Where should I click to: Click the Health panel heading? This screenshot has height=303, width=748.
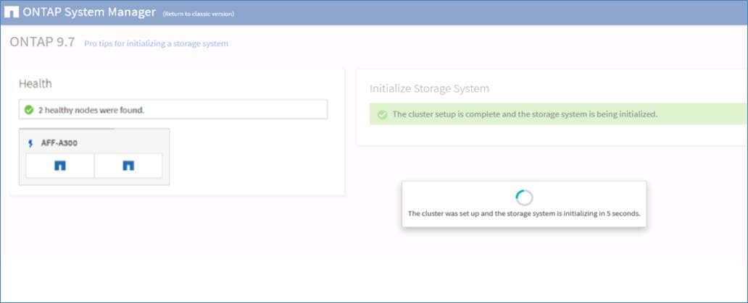click(36, 84)
